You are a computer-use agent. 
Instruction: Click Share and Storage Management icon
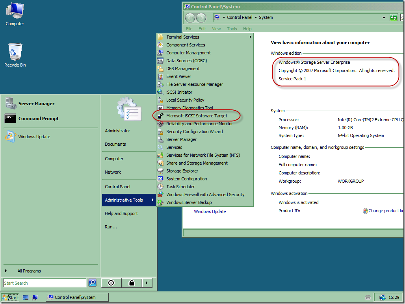(x=160, y=163)
